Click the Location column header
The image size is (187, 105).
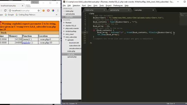coord(49,36)
